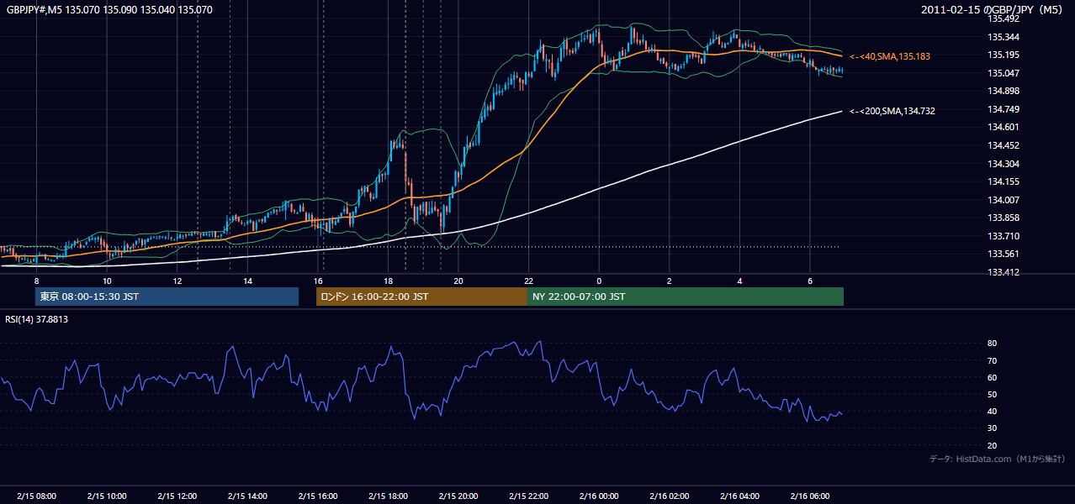Select the Tokyo 08:00-15:30 JST session bar
The width and height of the screenshot is (1075, 504).
pos(167,297)
